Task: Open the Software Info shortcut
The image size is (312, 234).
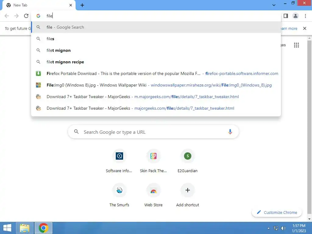Action: tap(119, 161)
